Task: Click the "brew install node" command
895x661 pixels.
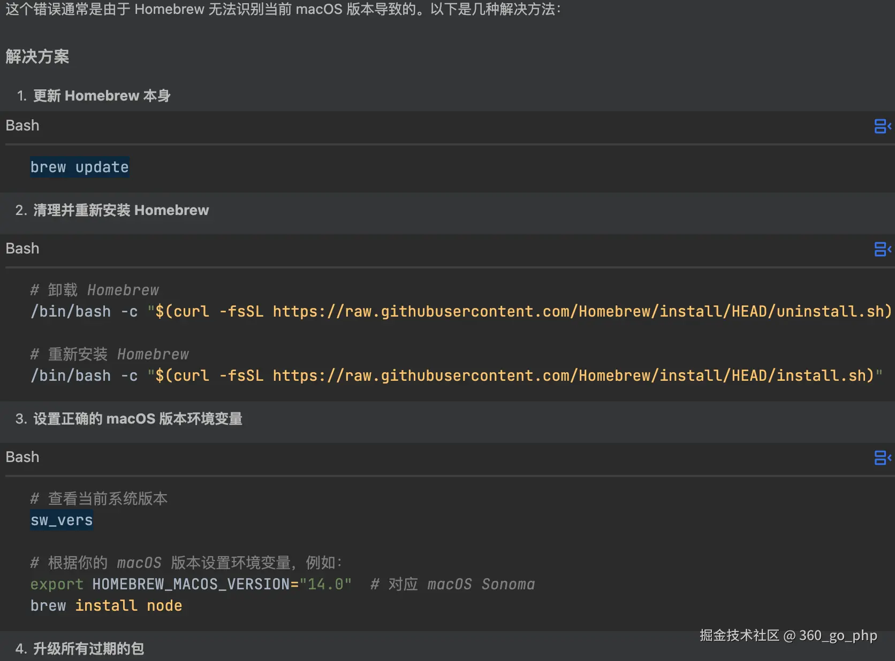Action: pos(106,606)
